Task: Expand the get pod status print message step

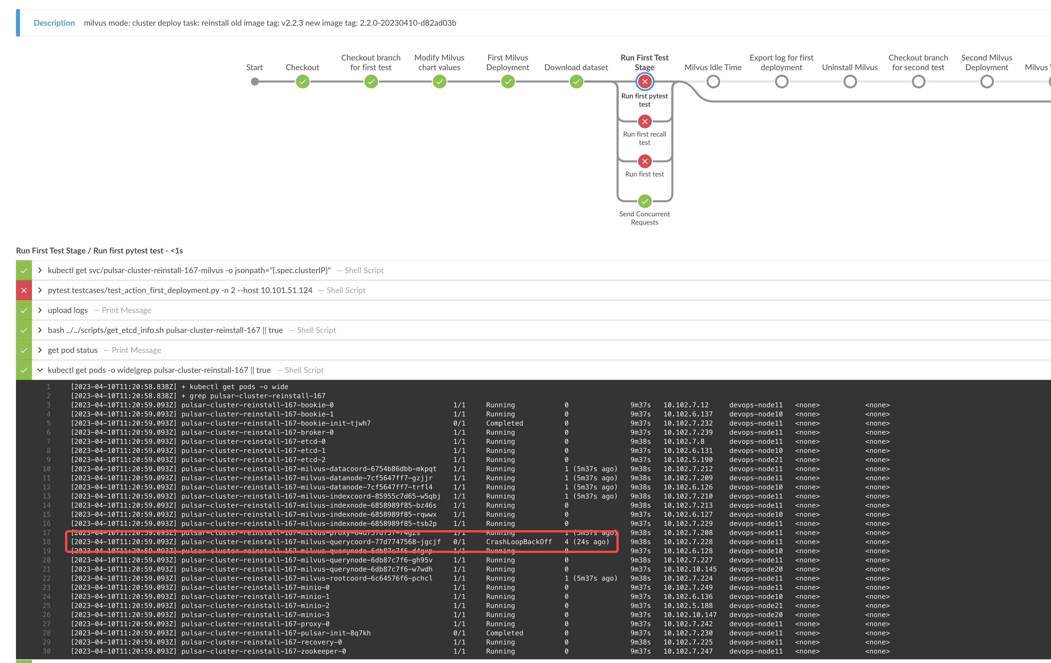Action: coord(40,350)
